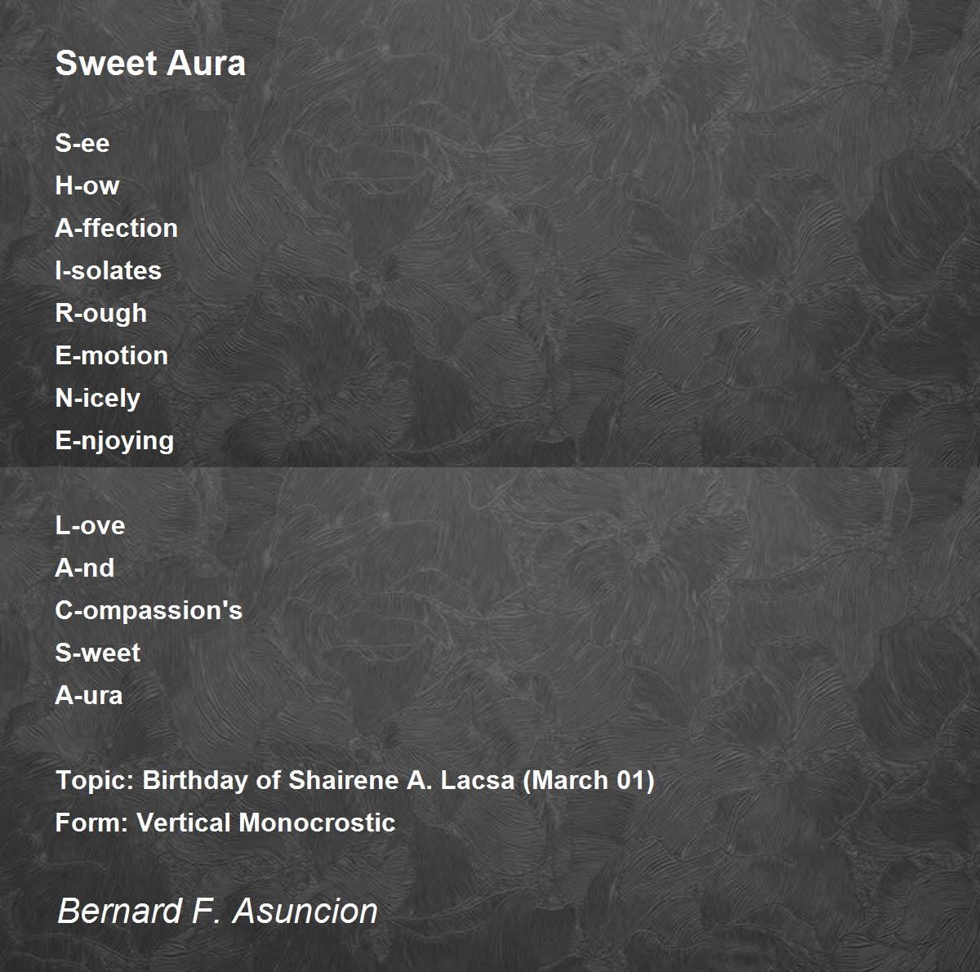Click the line 'L-ove'
This screenshot has height=972, width=980.
pyautogui.click(x=90, y=525)
